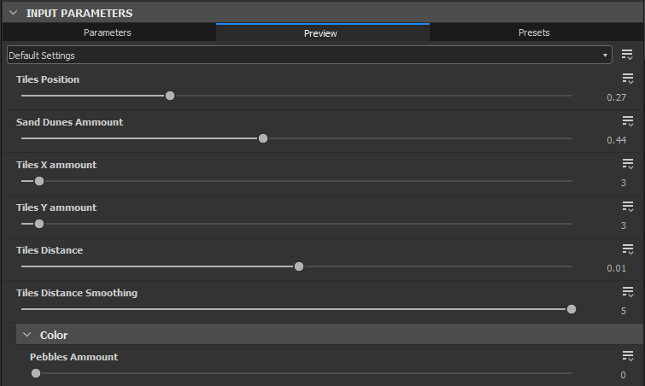
Task: Click the Tiles Distance Smoothing value field
Action: coord(623,311)
